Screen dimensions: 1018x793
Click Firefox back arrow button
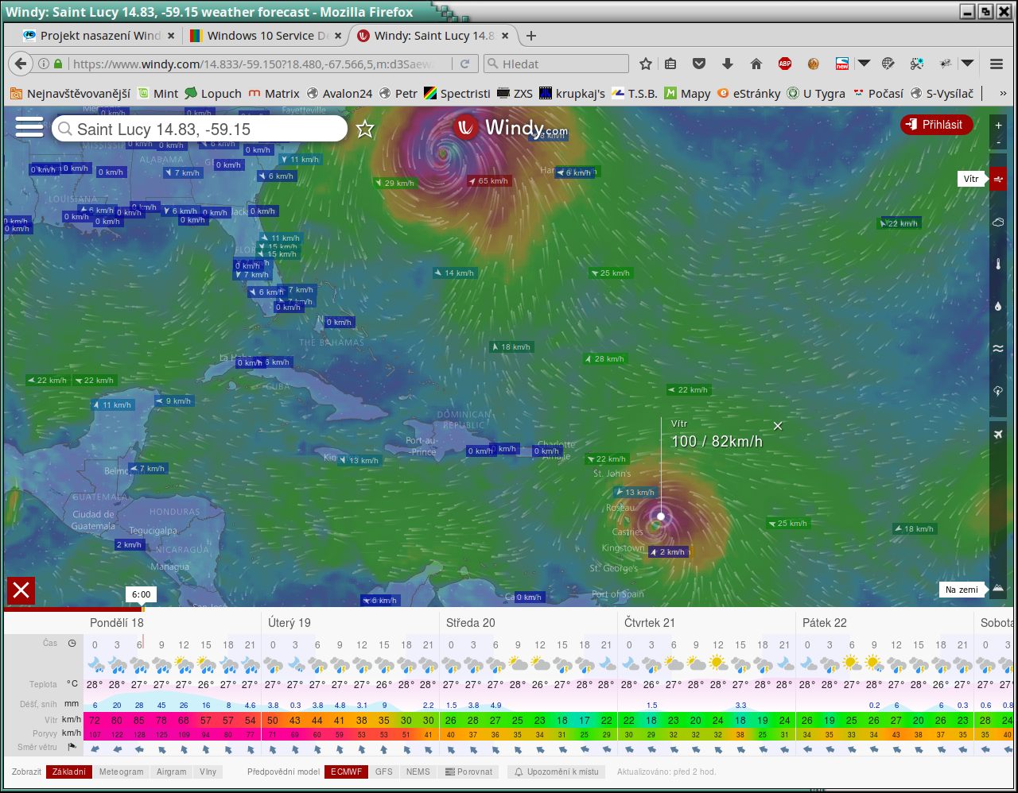coord(21,64)
